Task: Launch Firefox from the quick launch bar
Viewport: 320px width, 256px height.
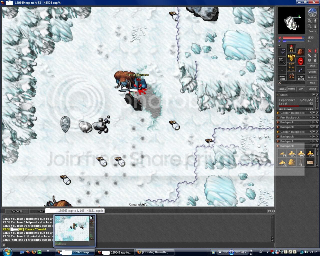Action: [x=34, y=252]
